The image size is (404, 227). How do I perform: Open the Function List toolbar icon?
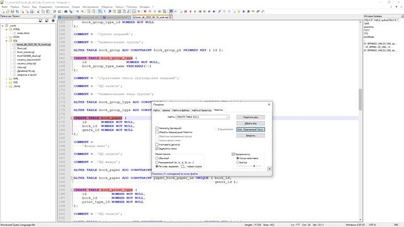pos(129,11)
